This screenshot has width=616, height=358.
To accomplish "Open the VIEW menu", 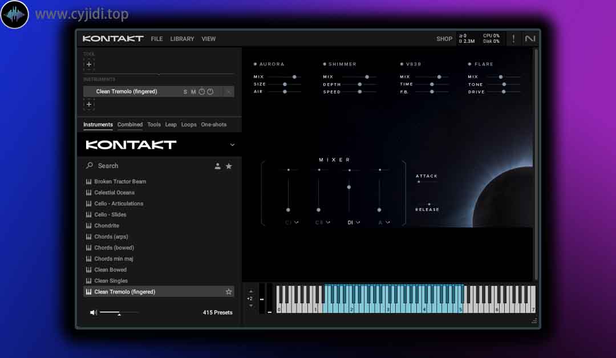I will pyautogui.click(x=209, y=39).
